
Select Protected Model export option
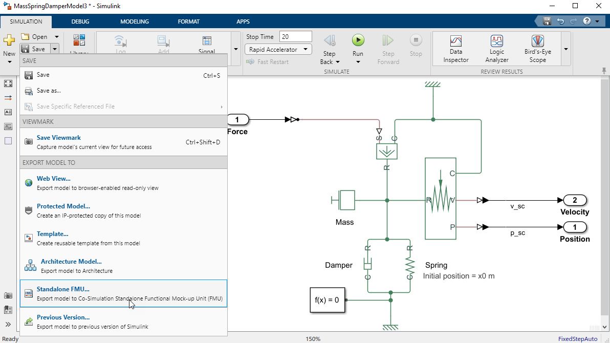pos(63,206)
